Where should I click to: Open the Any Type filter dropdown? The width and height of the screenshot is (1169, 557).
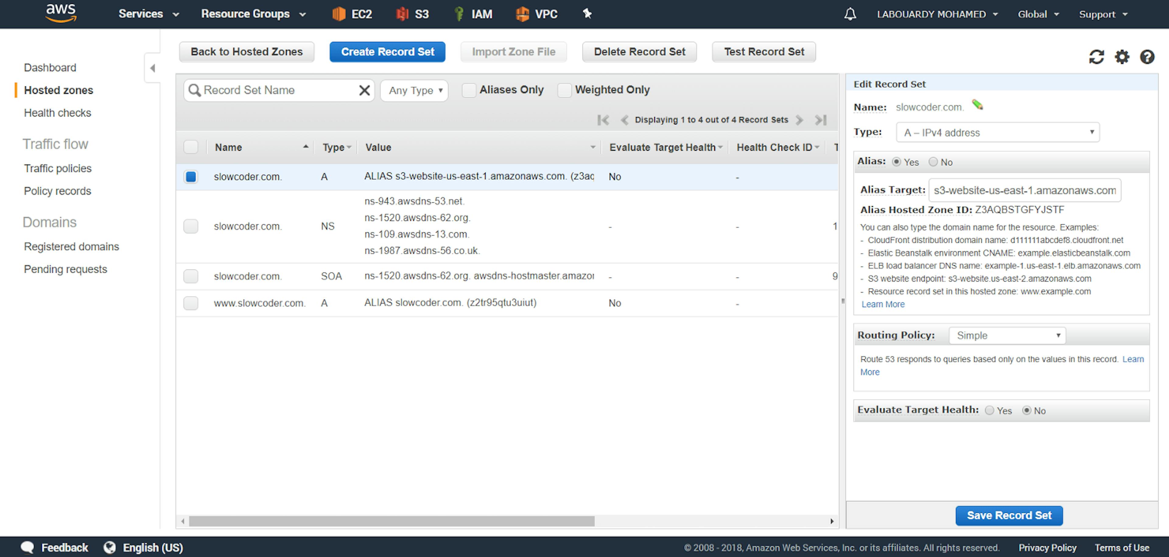414,90
